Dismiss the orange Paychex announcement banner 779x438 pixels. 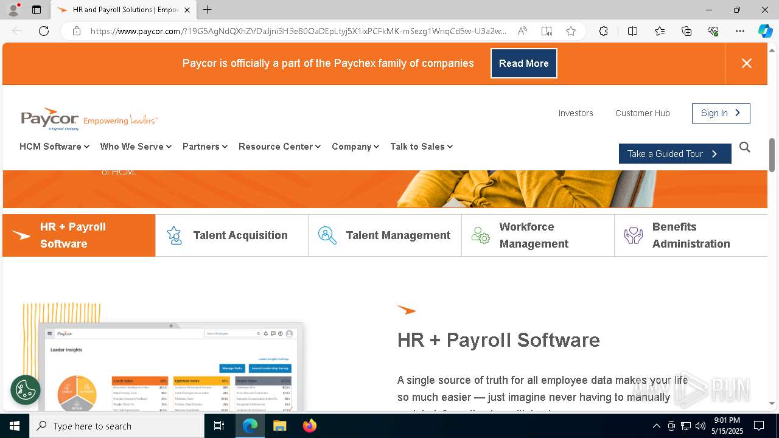point(747,63)
